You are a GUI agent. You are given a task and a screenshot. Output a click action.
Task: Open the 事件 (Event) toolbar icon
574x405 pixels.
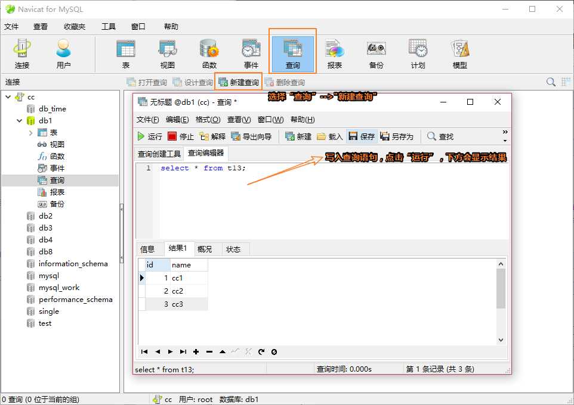[251, 54]
